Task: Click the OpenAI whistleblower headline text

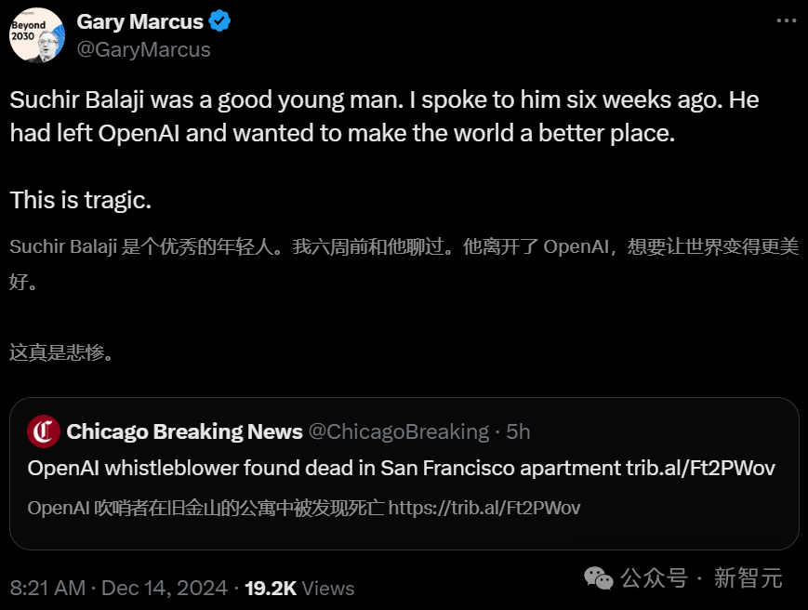Action: point(325,468)
